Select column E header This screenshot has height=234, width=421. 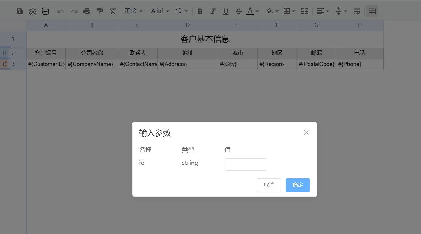[x=237, y=25]
